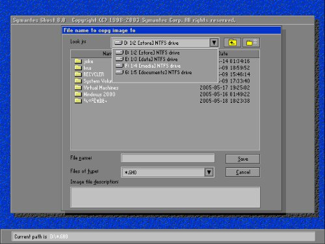This screenshot has width=325, height=244.
Task: Select the RECYCLER folder icon
Action: [x=78, y=74]
